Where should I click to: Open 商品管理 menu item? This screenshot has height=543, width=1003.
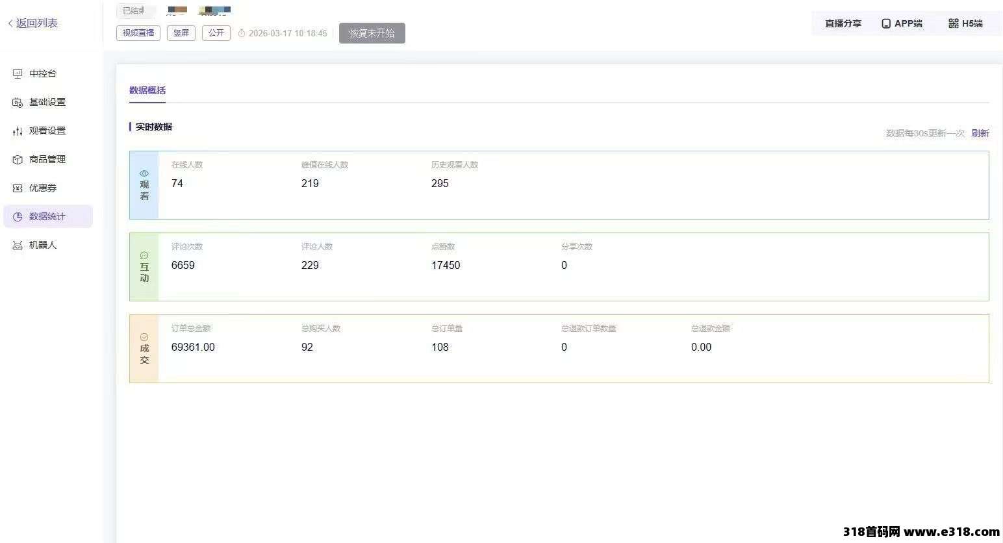click(x=47, y=159)
